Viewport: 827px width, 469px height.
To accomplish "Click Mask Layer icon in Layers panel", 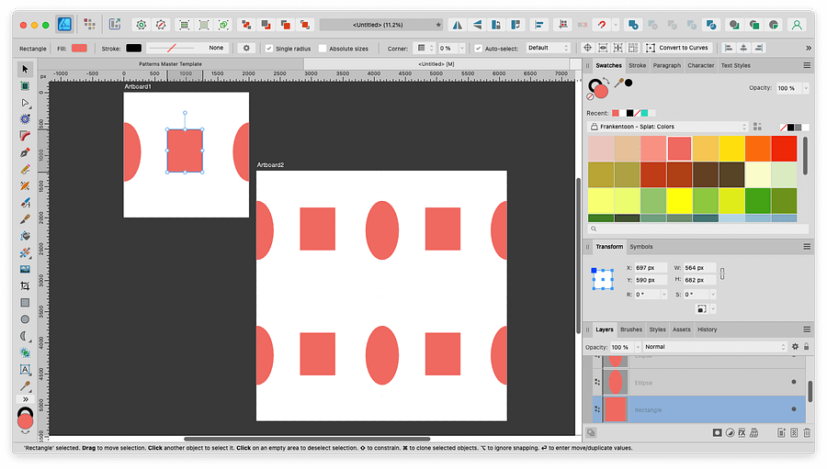I will point(717,432).
